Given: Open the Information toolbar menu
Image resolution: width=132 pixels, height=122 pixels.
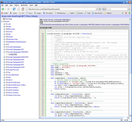Looking at the screenshot, I should 48,13.
